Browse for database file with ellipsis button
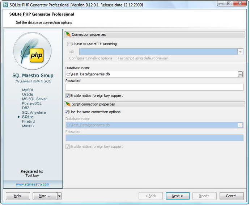 240,74
